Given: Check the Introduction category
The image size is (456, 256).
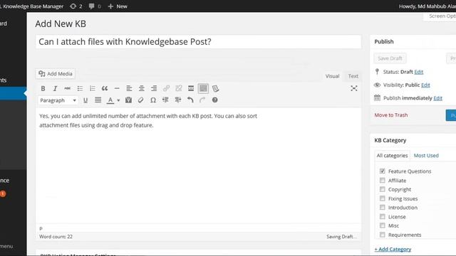Looking at the screenshot, I should tap(382, 208).
